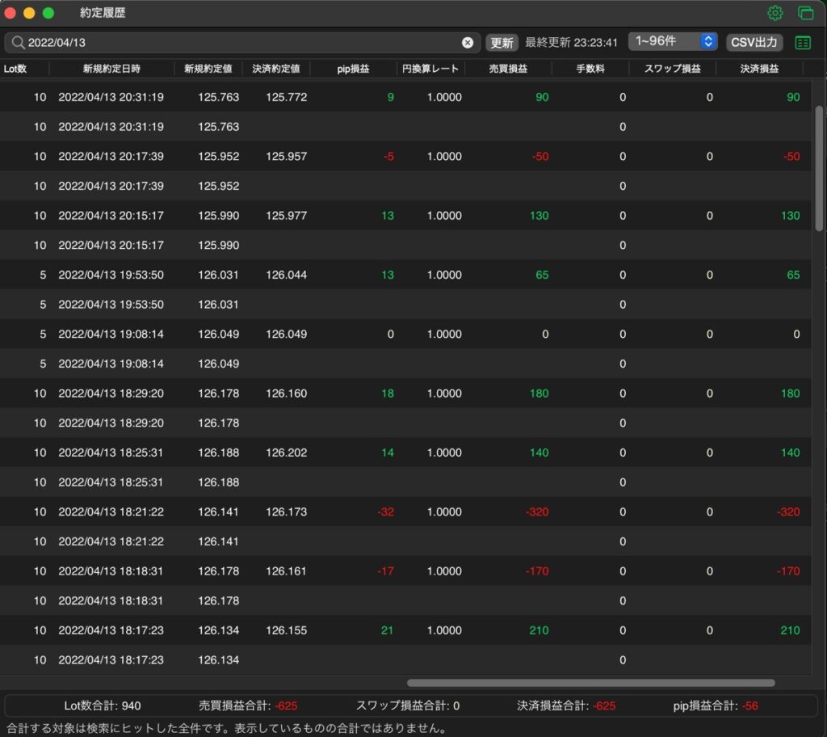Click the 約定履歴 window title
Screen dimensions: 827x737
pyautogui.click(x=103, y=13)
